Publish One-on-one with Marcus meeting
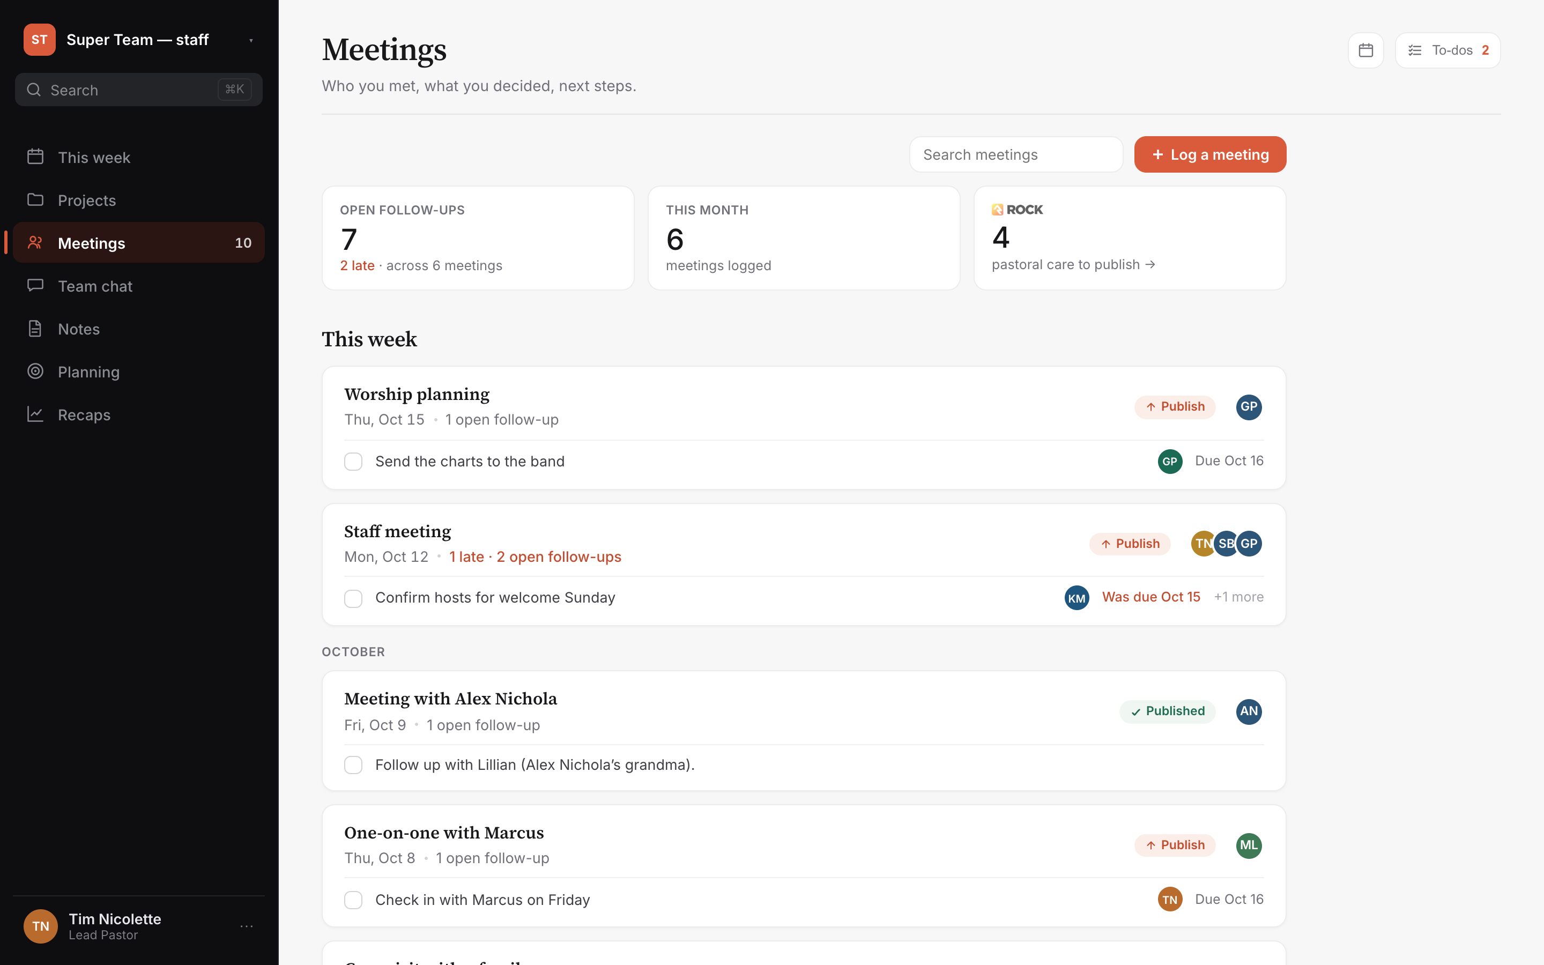 (x=1175, y=845)
